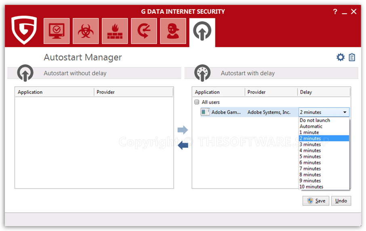
Task: Sort delayed list by Application column
Action: (219, 92)
